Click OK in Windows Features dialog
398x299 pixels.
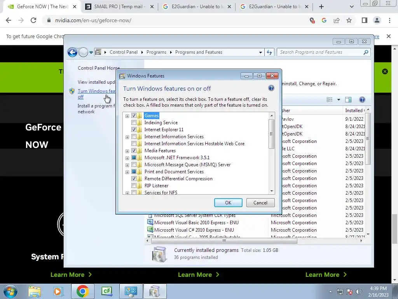coord(228,202)
